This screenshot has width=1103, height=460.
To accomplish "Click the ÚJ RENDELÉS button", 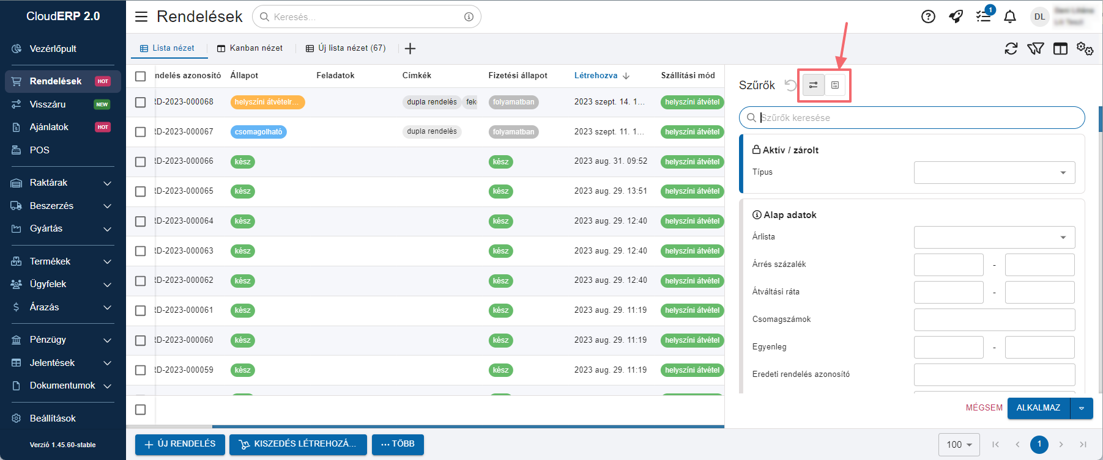I will tap(180, 444).
